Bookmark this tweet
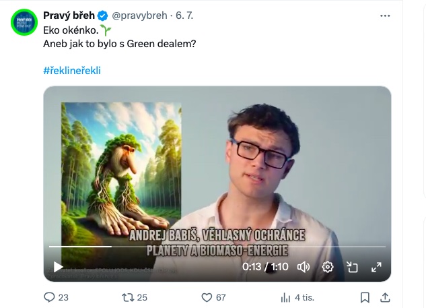This screenshot has width=426, height=308. (365, 297)
